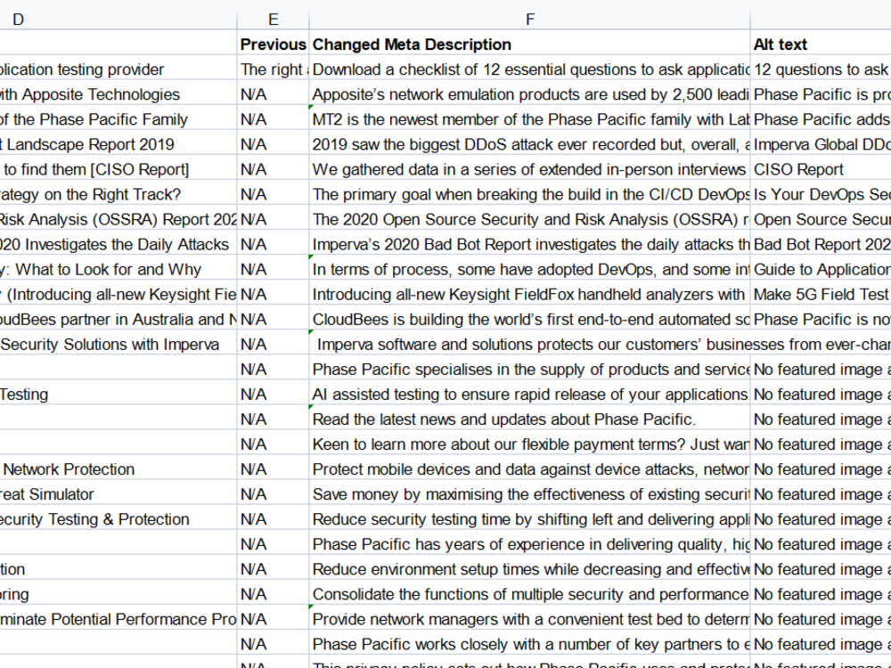Select cell 'AI assisted testing to ensure rapid release'
This screenshot has width=891, height=668.
tap(529, 395)
